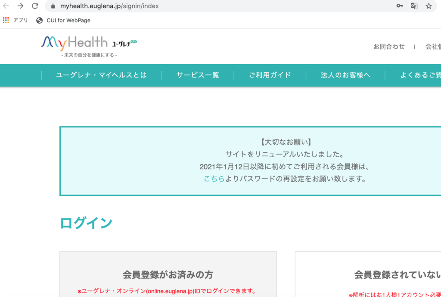View site info via the padlock icon
Image resolution: width=441 pixels, height=297 pixels.
53,6
